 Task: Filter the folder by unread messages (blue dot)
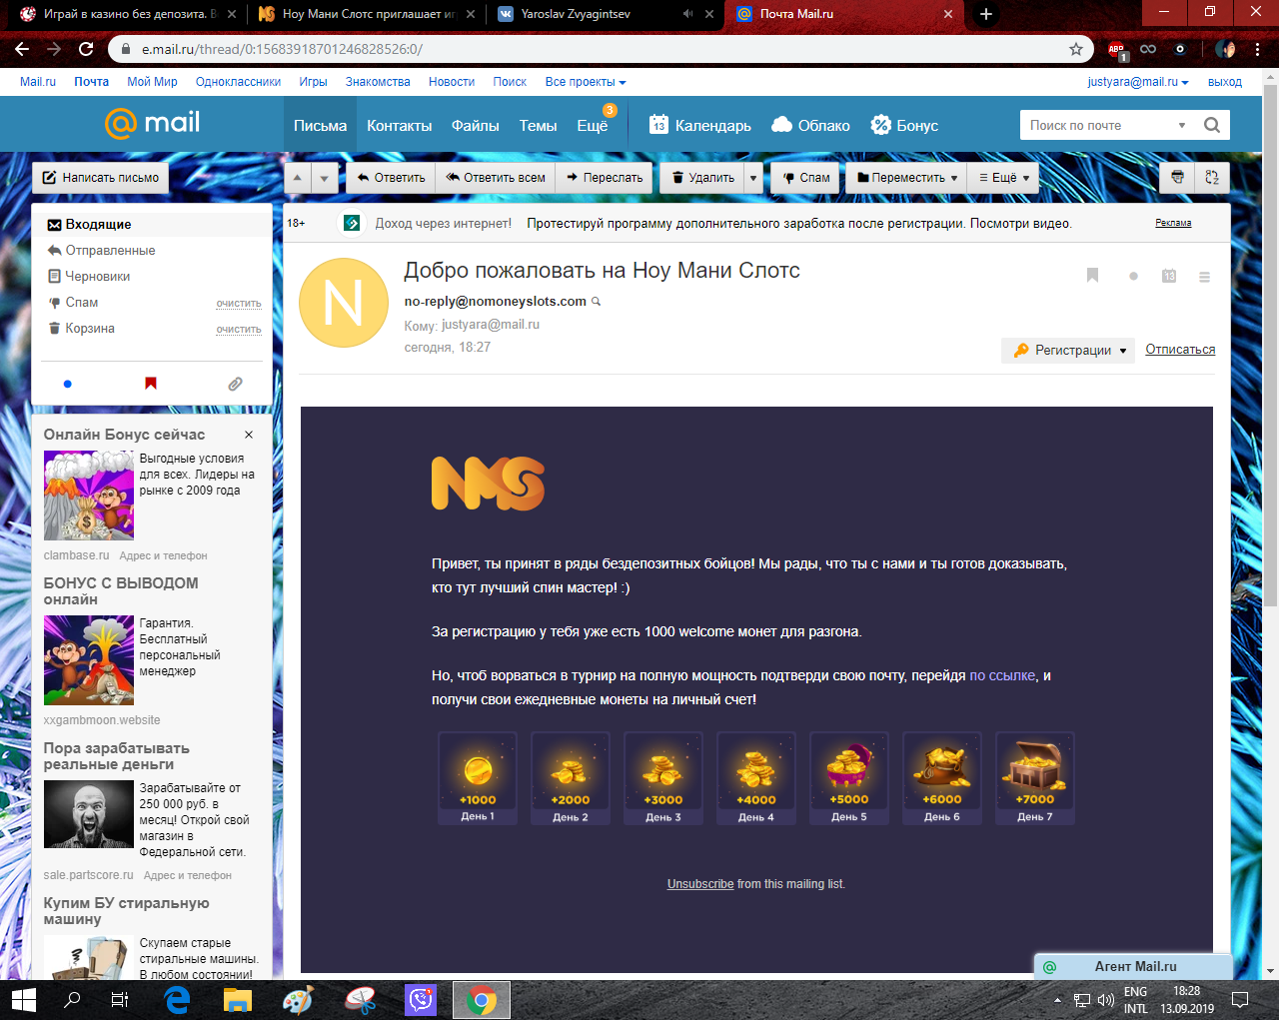68,384
